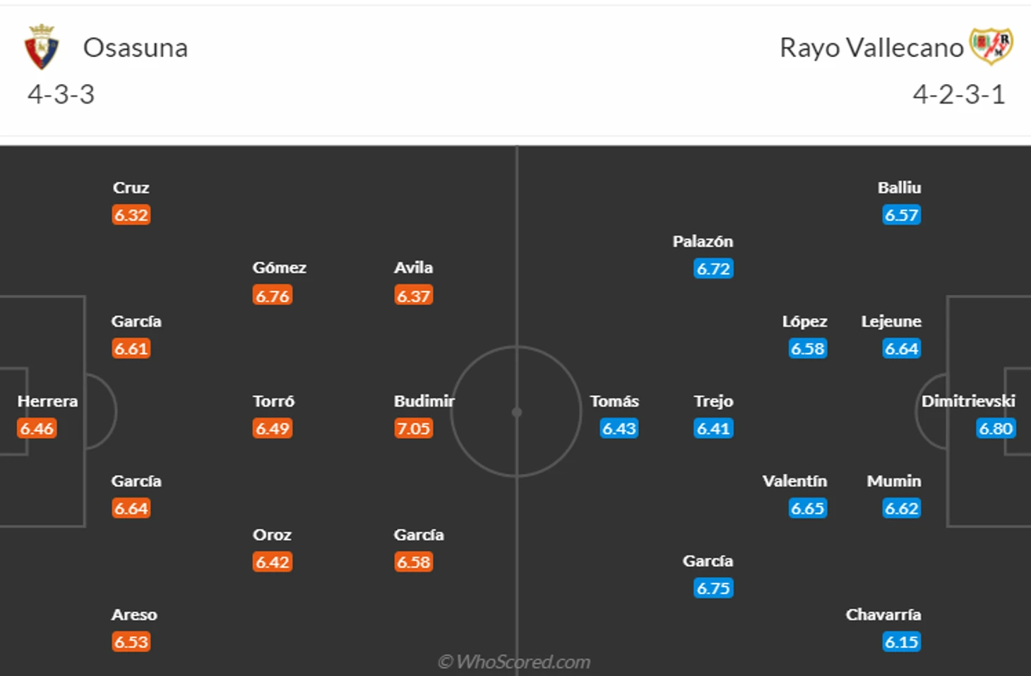This screenshot has width=1031, height=676.
Task: Click Avila's 6.37 rating badge
Action: pyautogui.click(x=414, y=296)
